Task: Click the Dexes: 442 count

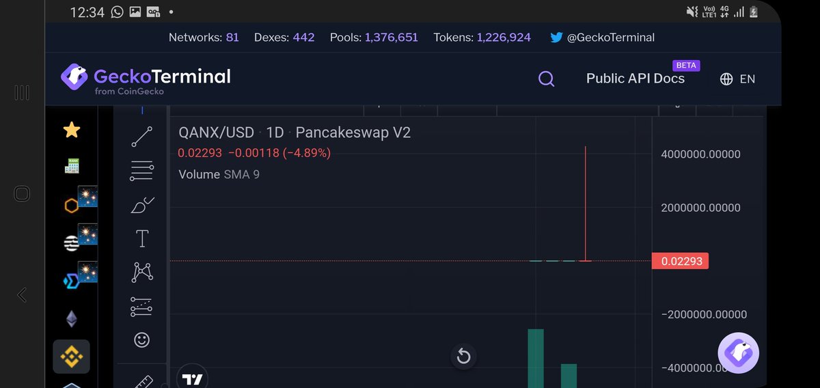Action: tap(284, 38)
